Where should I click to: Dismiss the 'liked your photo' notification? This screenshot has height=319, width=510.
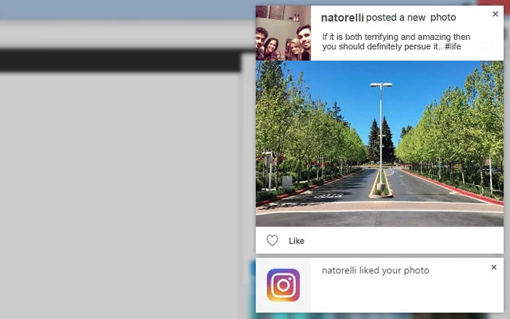[494, 267]
